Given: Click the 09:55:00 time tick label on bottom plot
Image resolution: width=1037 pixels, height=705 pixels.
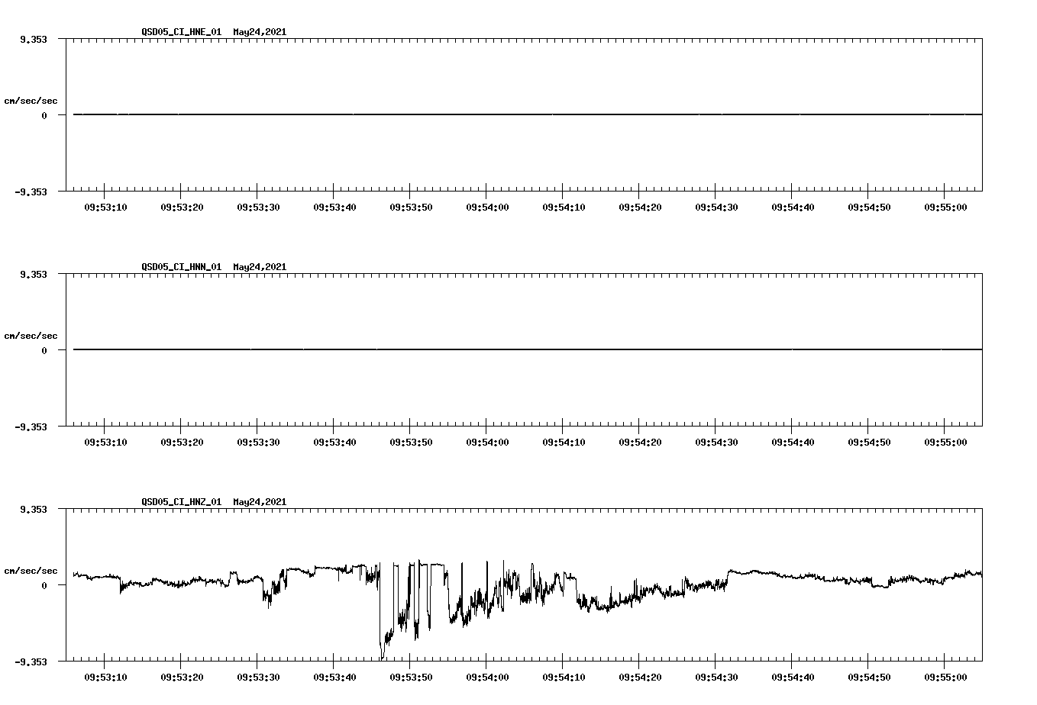Looking at the screenshot, I should pyautogui.click(x=945, y=676).
